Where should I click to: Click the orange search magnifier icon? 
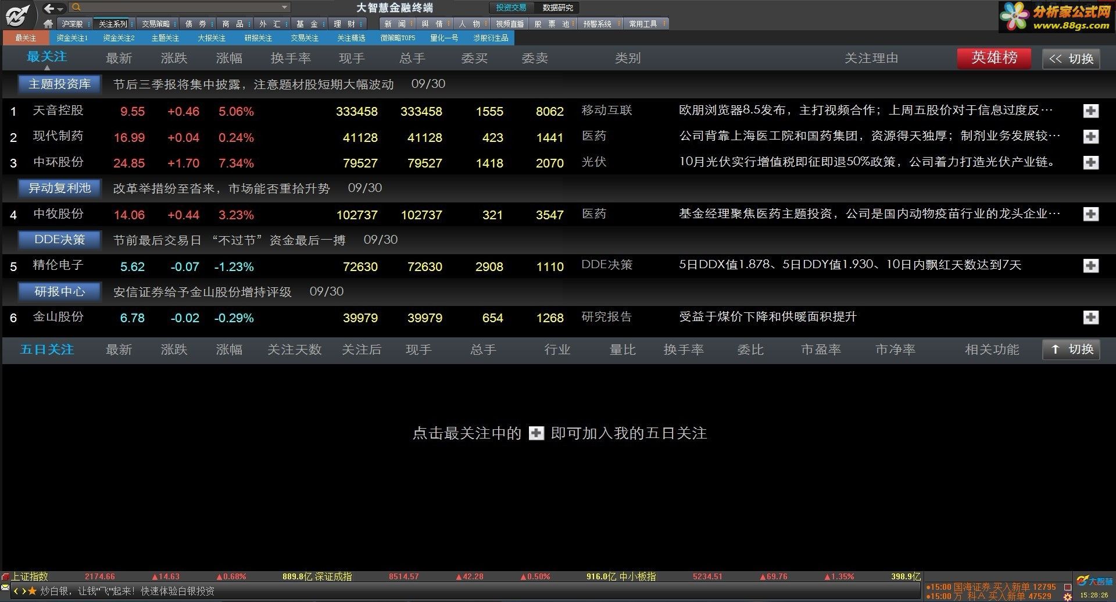pyautogui.click(x=76, y=8)
